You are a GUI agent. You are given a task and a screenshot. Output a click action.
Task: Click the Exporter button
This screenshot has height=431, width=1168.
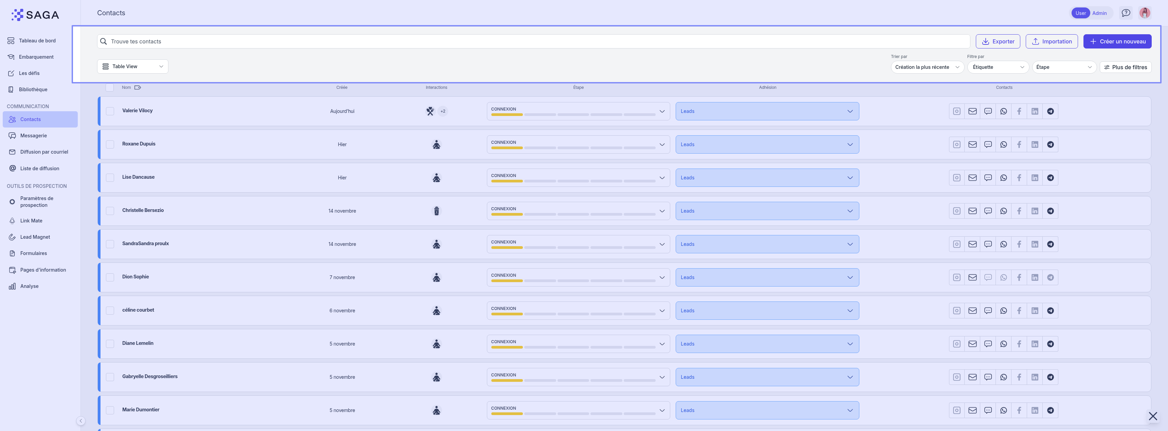998,41
